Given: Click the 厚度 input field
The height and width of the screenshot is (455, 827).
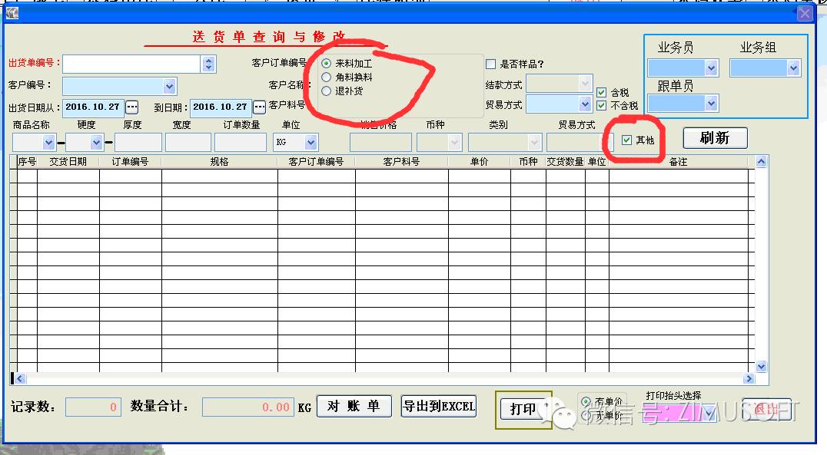Looking at the screenshot, I should (x=138, y=143).
